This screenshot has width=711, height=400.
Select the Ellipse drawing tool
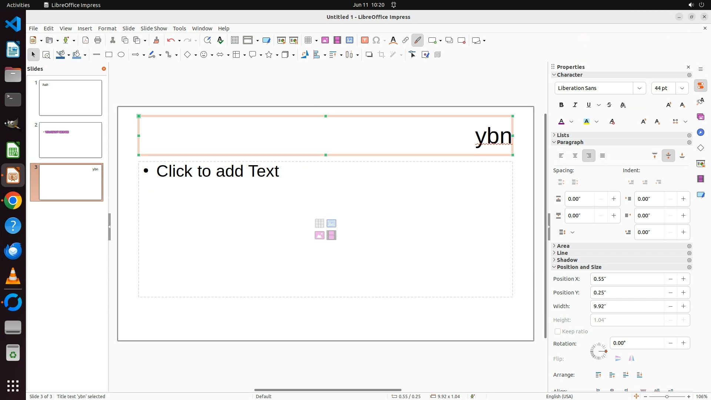point(121,55)
